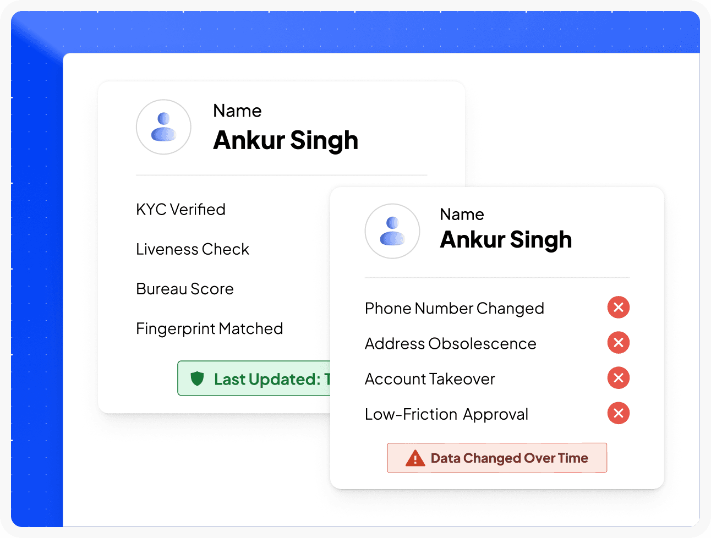The height and width of the screenshot is (538, 711).
Task: Click the Last Updated green badge
Action: coord(254,378)
